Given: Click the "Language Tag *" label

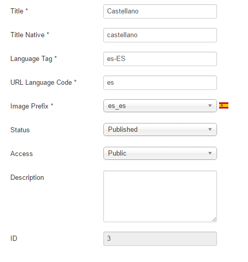Looking at the screenshot, I should [34, 59].
